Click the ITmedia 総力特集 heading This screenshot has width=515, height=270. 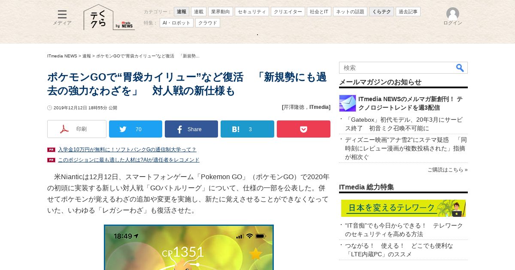pyautogui.click(x=367, y=187)
